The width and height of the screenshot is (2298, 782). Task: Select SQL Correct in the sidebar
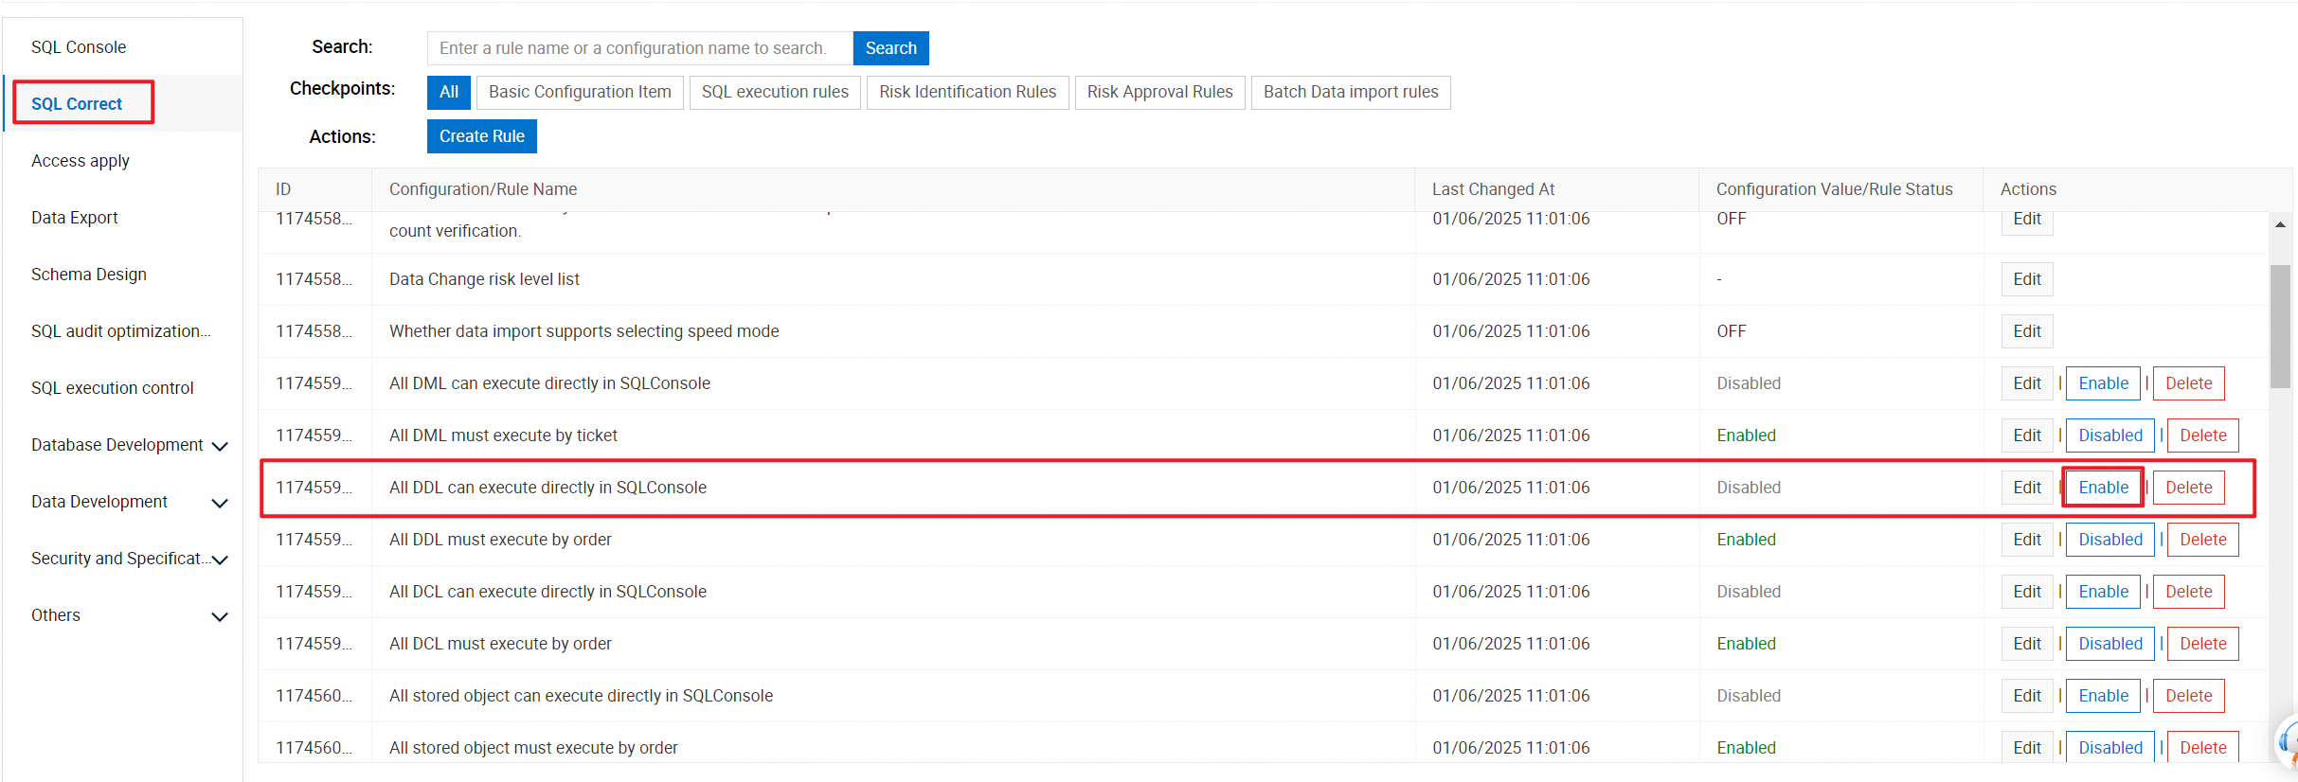point(77,104)
